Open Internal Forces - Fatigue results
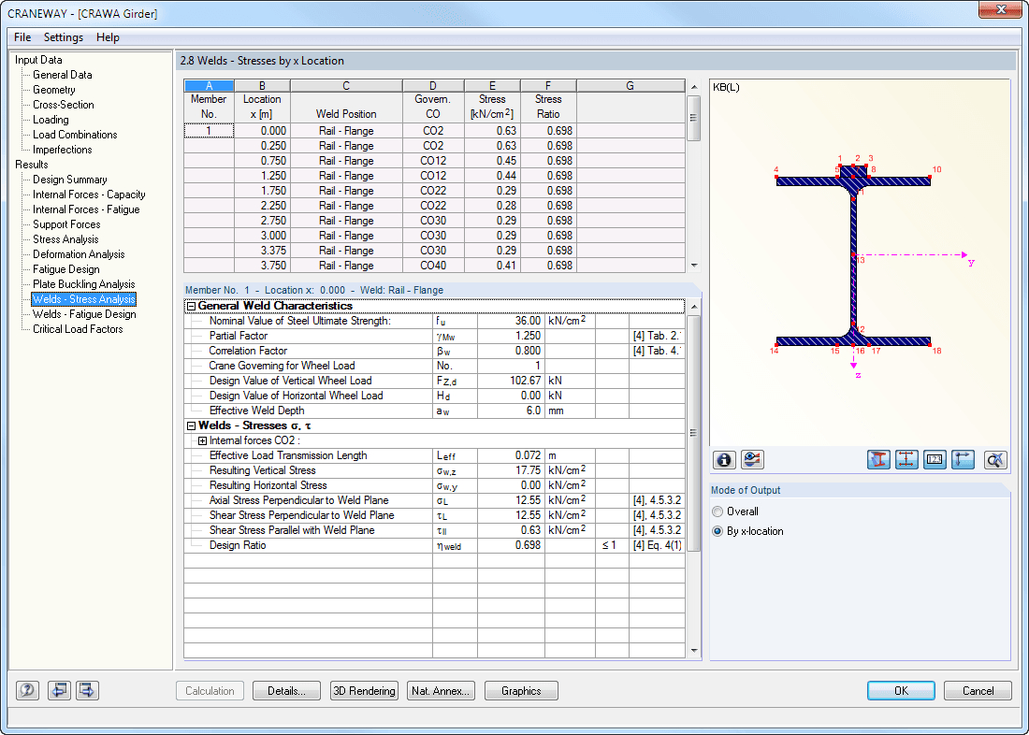Viewport: 1029px width, 735px height. tap(86, 209)
